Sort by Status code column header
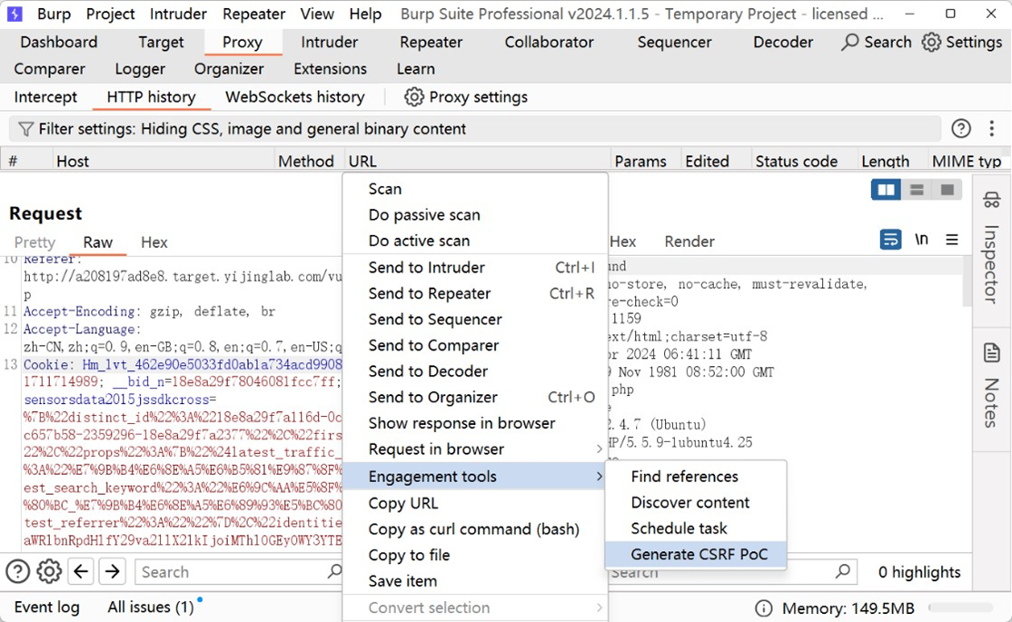 pos(804,161)
